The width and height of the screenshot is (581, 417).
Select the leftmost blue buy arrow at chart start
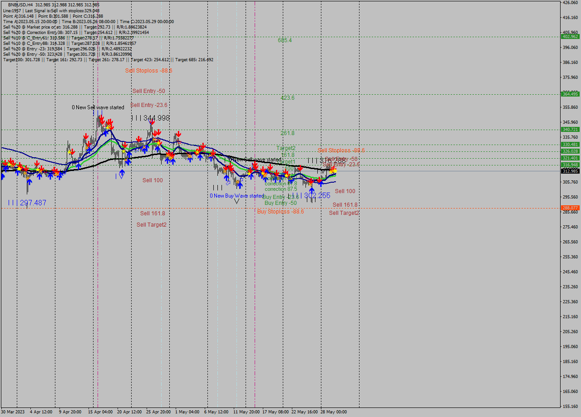(x=3, y=177)
